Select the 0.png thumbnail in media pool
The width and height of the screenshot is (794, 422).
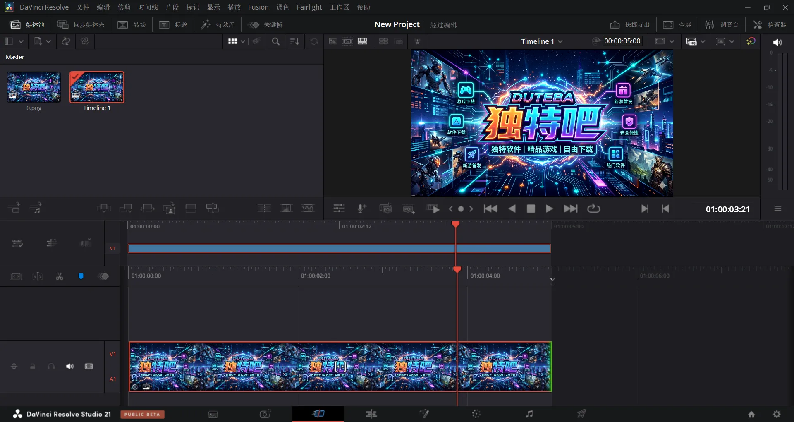34,87
